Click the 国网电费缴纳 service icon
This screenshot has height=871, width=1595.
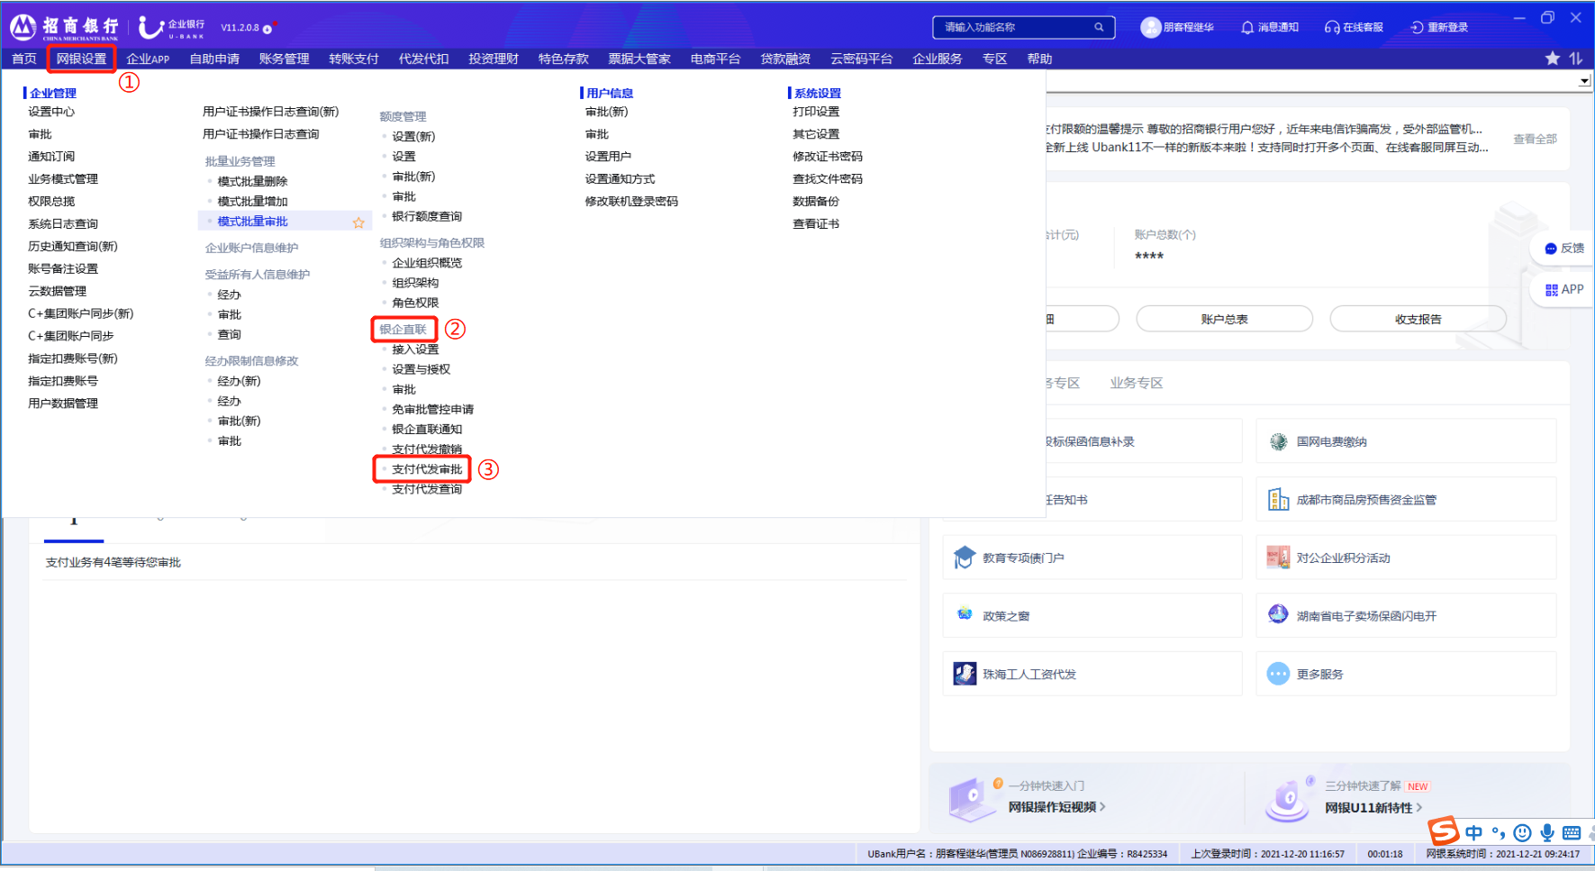pos(1278,441)
